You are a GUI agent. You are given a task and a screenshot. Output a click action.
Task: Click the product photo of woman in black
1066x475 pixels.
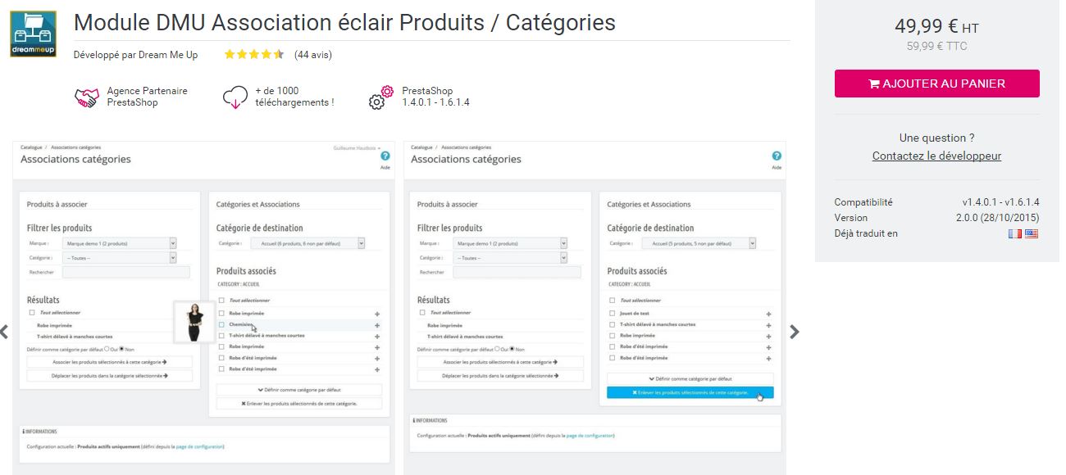pyautogui.click(x=194, y=322)
